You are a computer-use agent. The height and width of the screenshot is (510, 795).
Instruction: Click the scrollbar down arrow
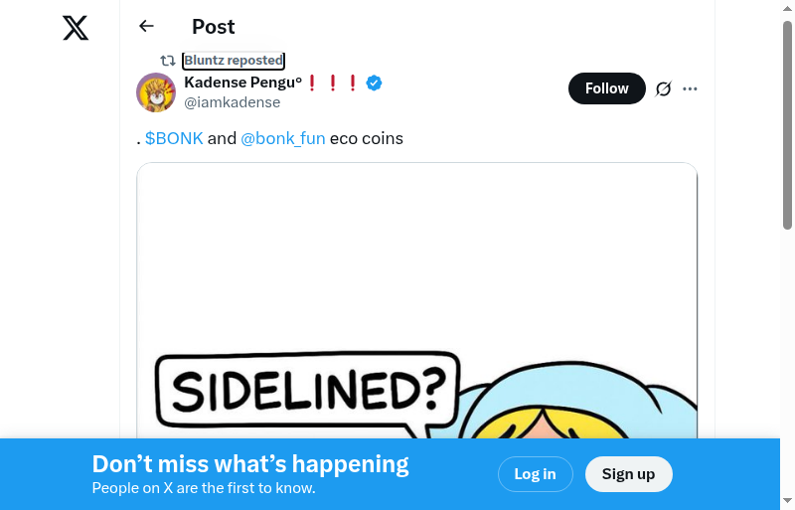pos(787,500)
